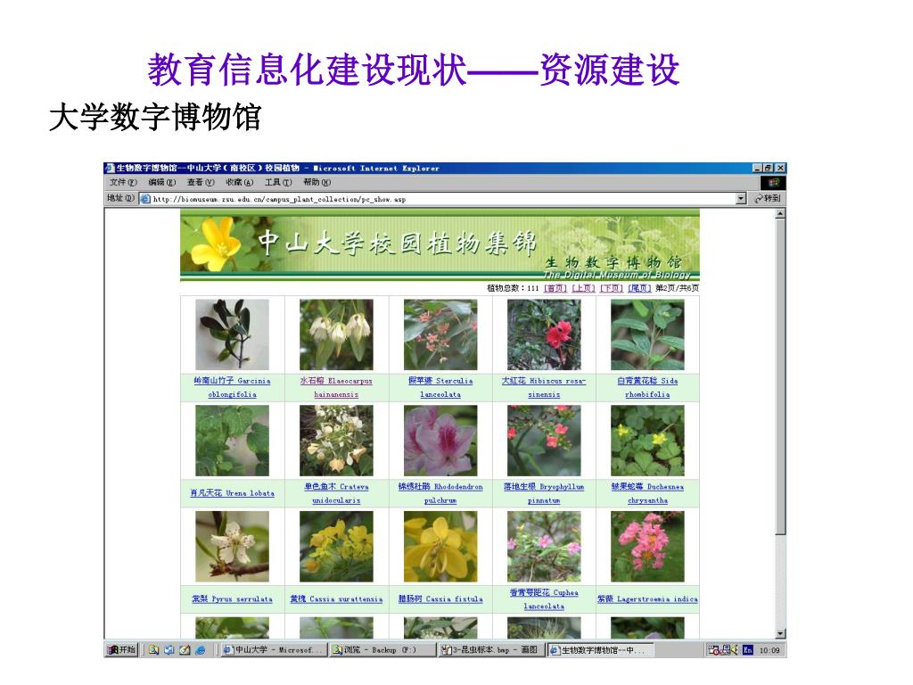
Task: Click the pink Rhododendron flower thumbnail
Action: (440, 441)
